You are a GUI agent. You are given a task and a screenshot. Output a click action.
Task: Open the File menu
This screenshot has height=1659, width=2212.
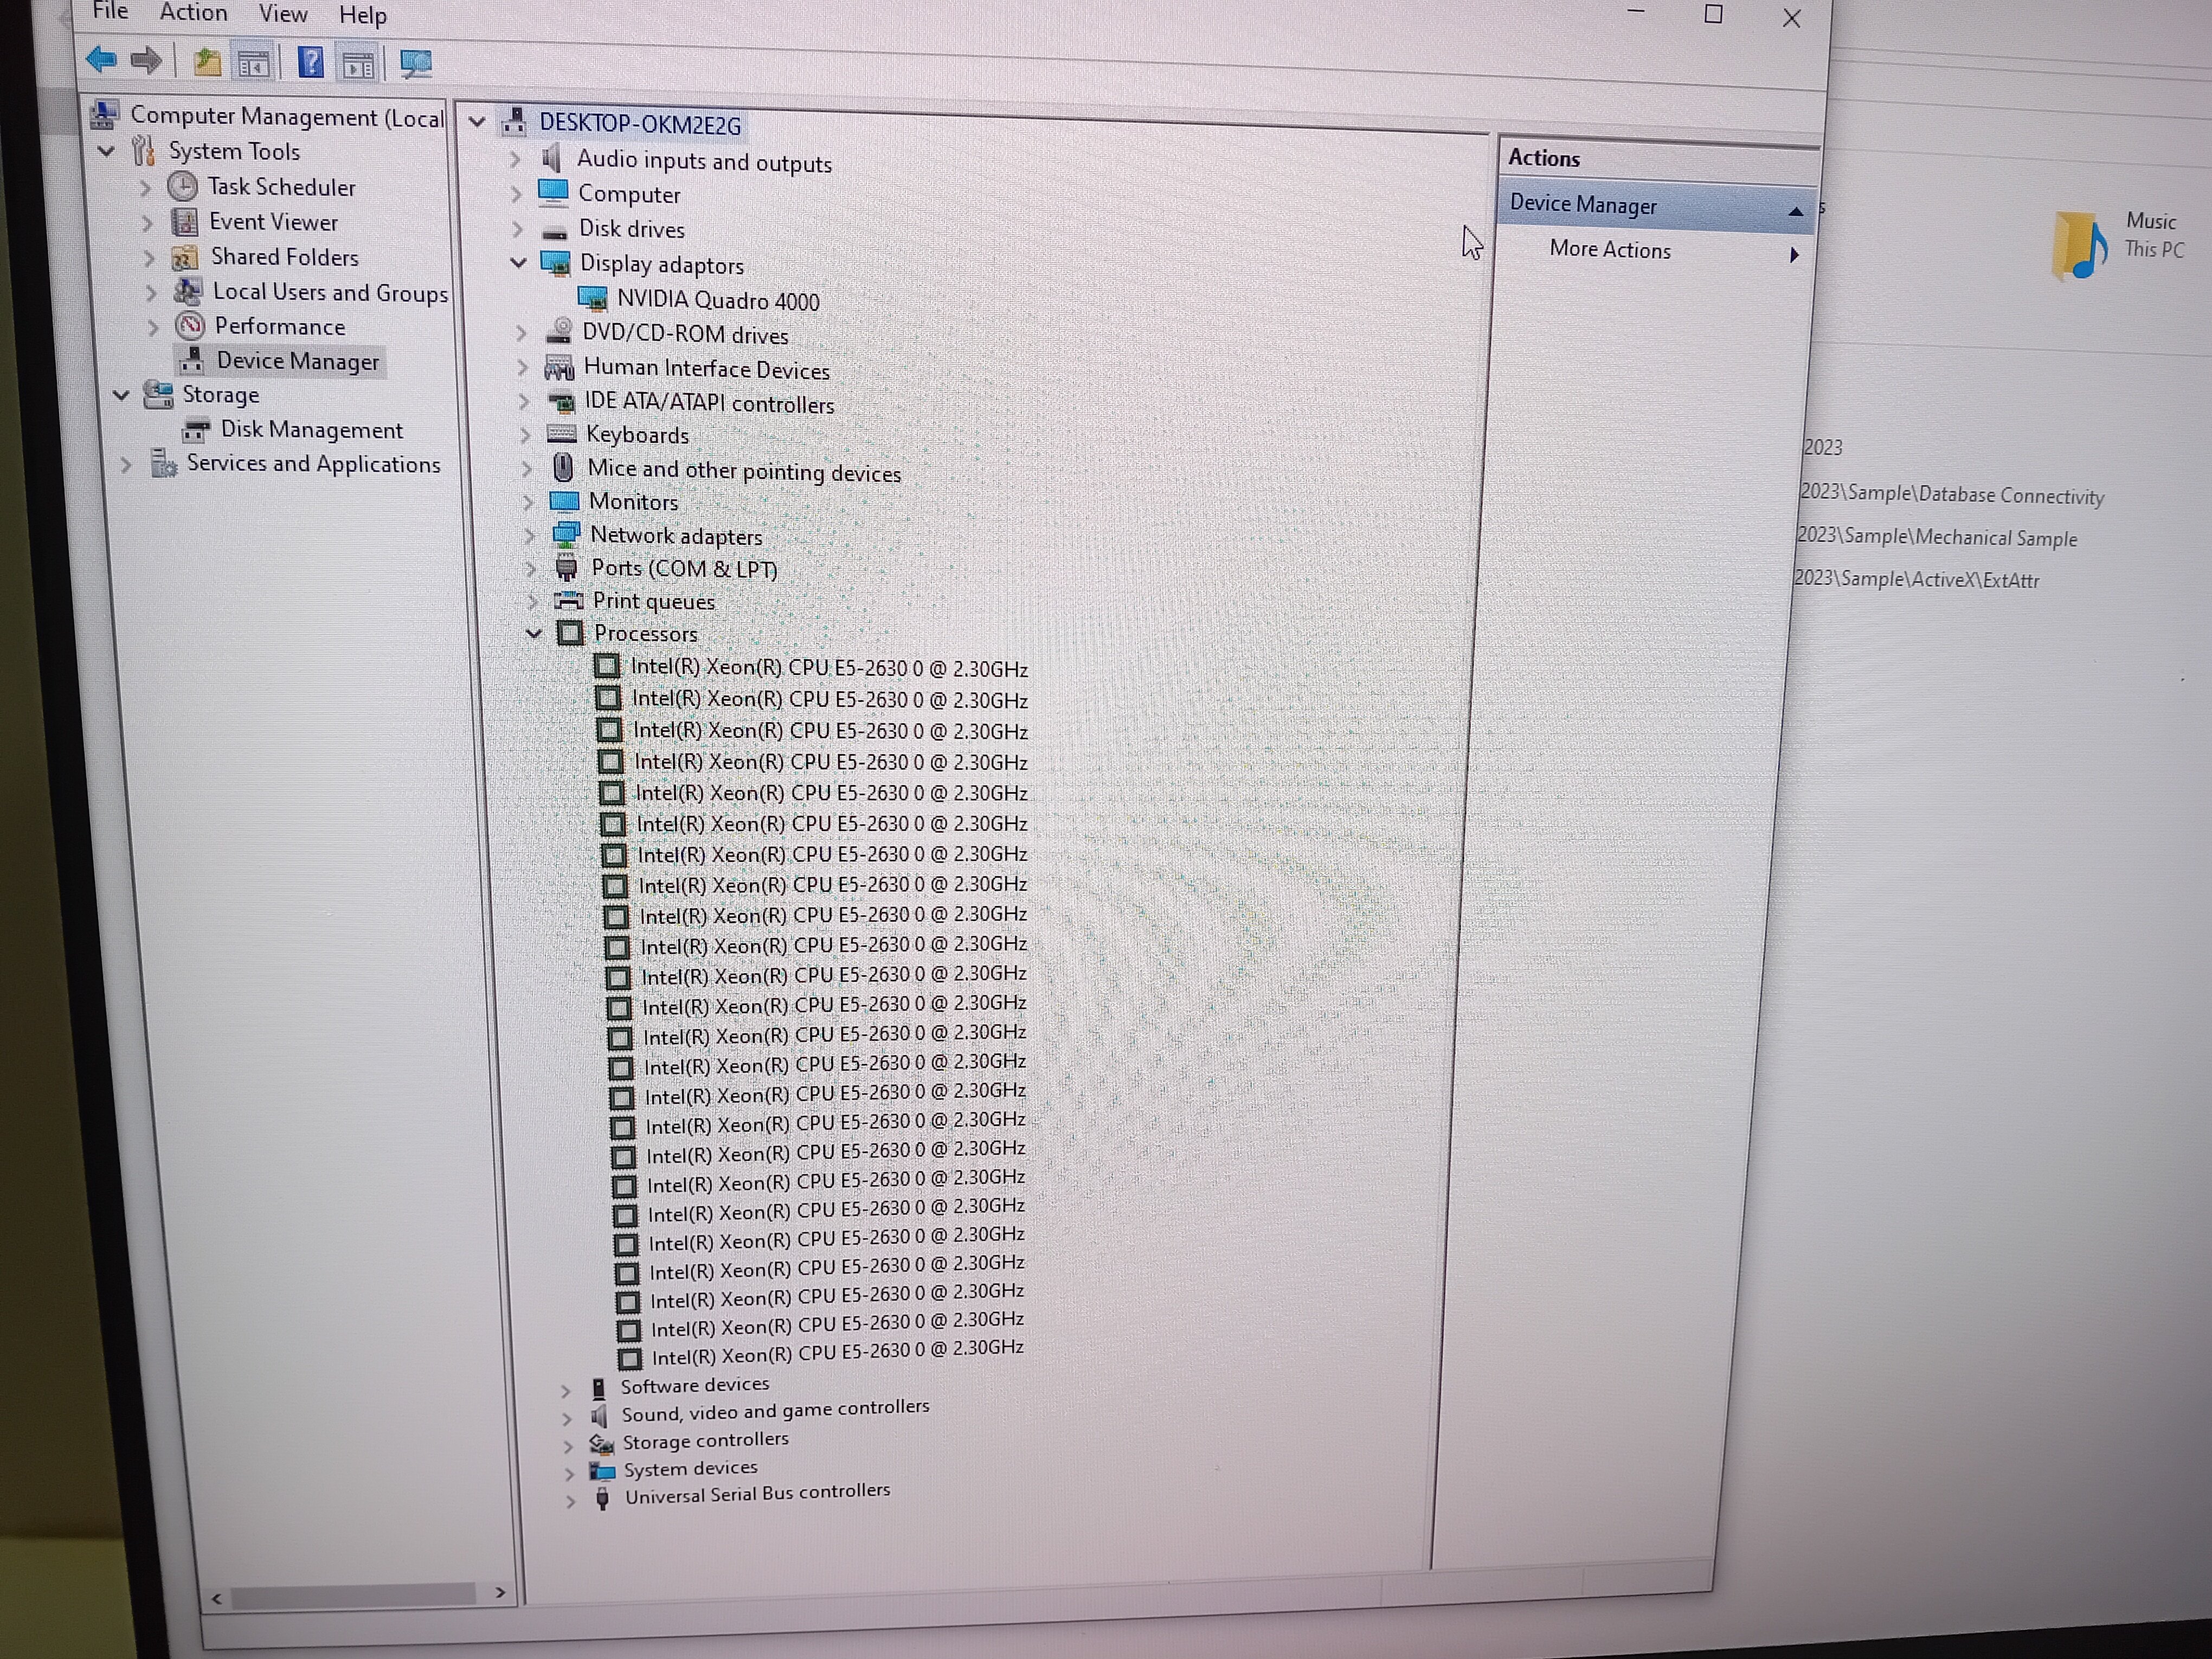(x=110, y=11)
